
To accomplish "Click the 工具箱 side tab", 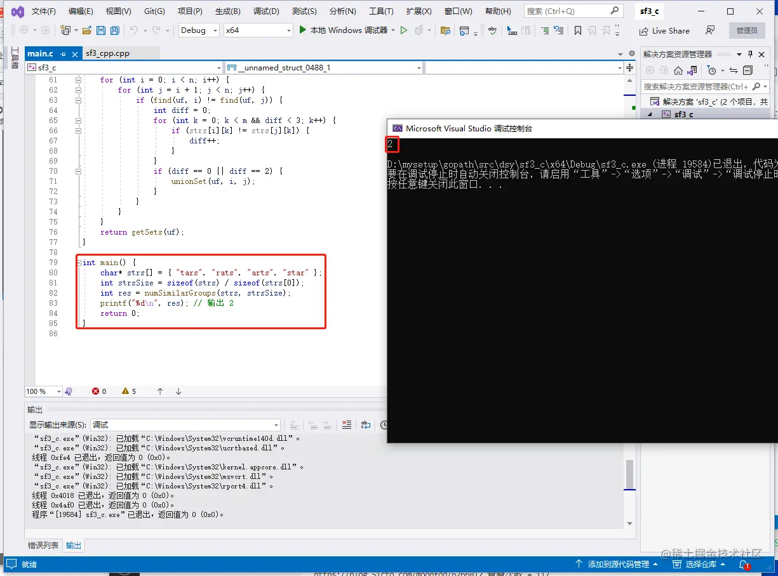I will [15, 58].
